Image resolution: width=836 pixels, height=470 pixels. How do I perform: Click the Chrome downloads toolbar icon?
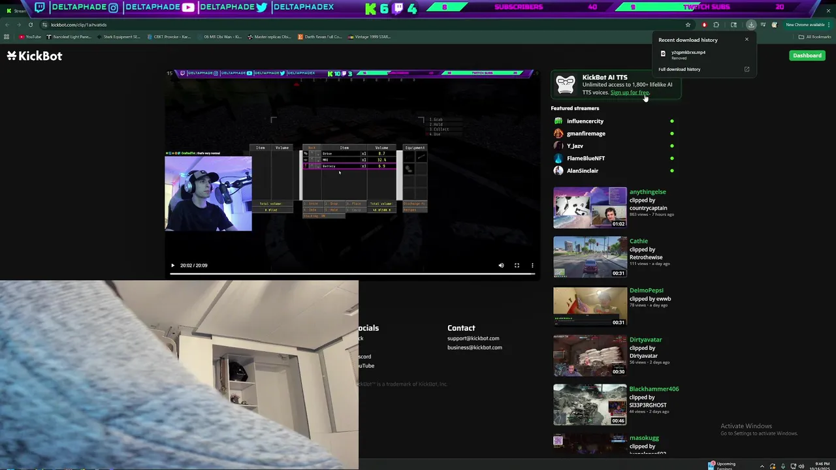pyautogui.click(x=751, y=25)
